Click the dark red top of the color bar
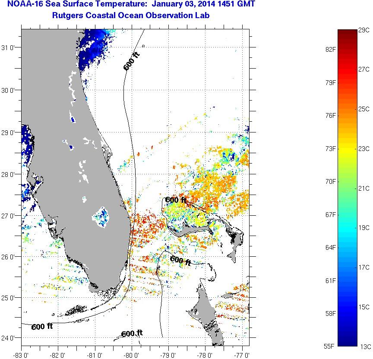Image resolution: width=373 pixels, height=359 pixels. tap(348, 33)
